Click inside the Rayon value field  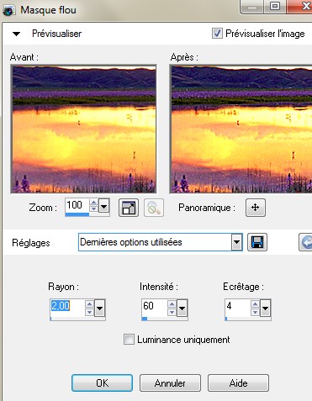(67, 308)
